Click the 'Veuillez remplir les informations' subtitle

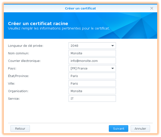pyautogui.click(x=59, y=28)
